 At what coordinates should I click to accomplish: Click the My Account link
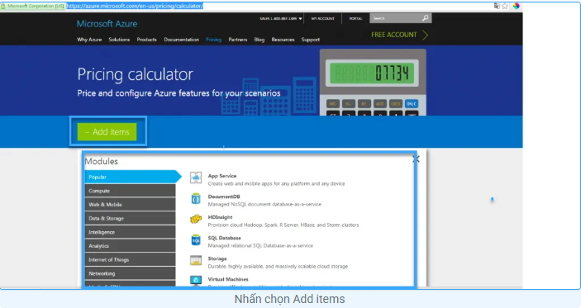pos(323,18)
